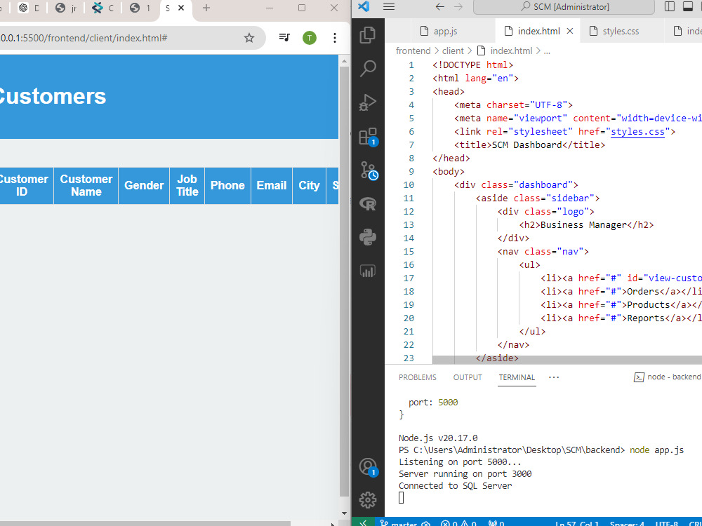Go back using the VS Code navigation arrow

tap(439, 7)
